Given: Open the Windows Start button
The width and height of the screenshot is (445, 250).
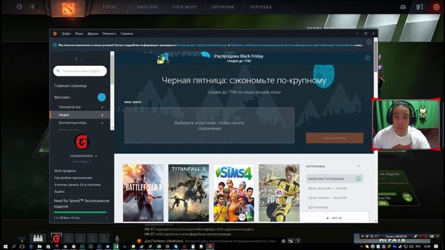Looking at the screenshot, I should pos(5,247).
